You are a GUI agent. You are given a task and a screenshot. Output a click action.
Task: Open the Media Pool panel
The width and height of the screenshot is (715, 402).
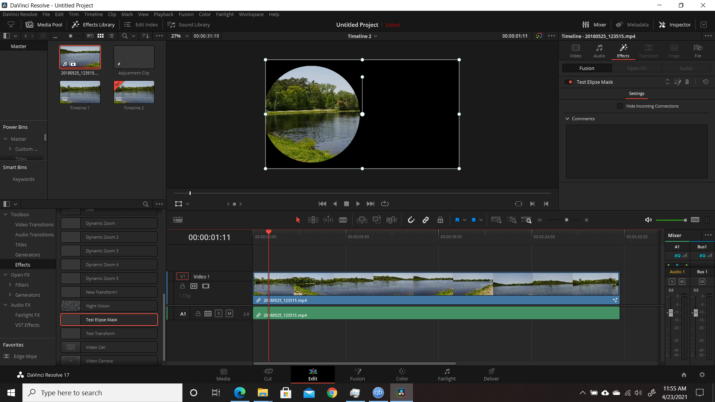44,25
